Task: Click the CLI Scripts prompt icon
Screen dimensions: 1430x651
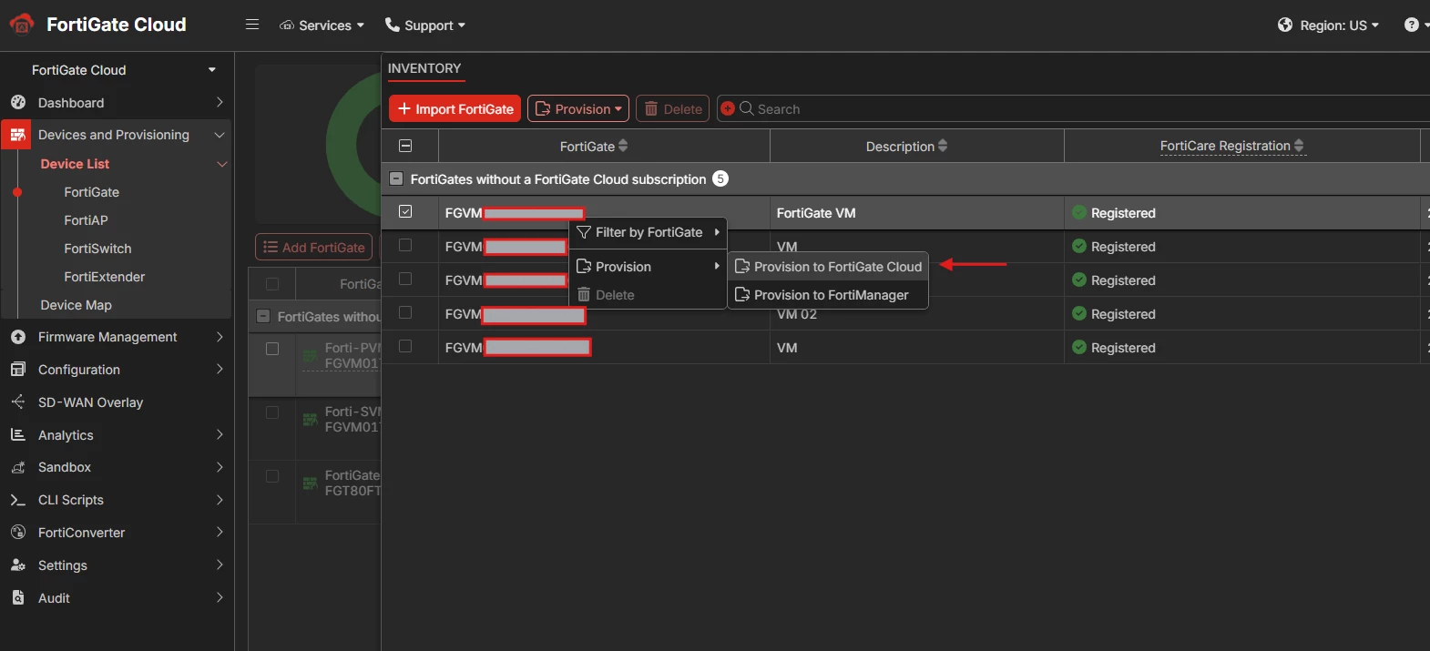Action: pyautogui.click(x=17, y=500)
